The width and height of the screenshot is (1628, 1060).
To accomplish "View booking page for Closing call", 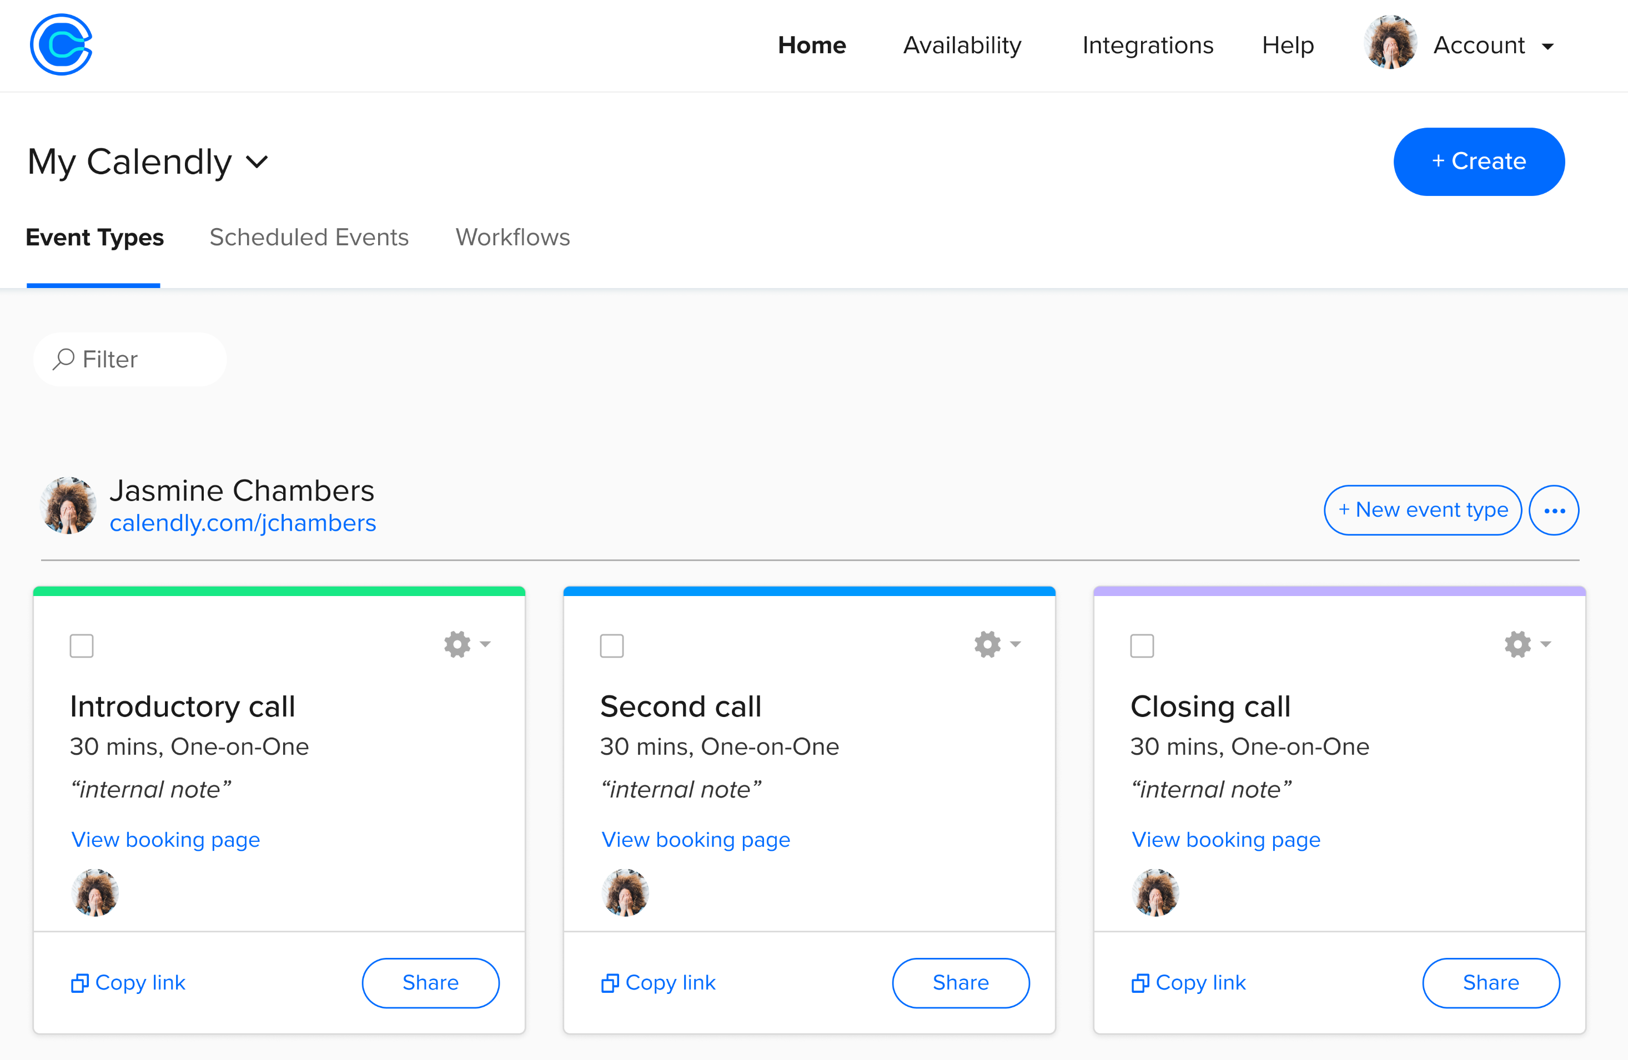I will (1226, 840).
